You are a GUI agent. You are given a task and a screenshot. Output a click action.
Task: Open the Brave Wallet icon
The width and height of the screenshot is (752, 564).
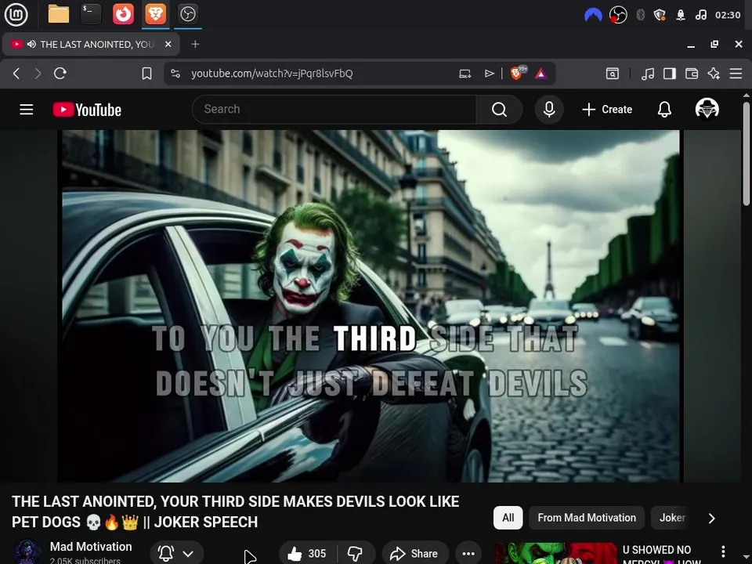pyautogui.click(x=692, y=74)
